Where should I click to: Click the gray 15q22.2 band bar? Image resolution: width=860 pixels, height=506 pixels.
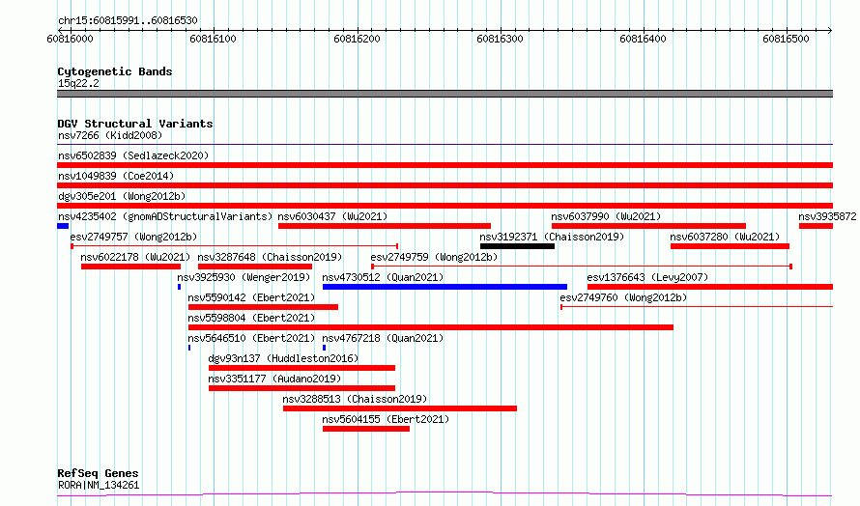(x=444, y=94)
